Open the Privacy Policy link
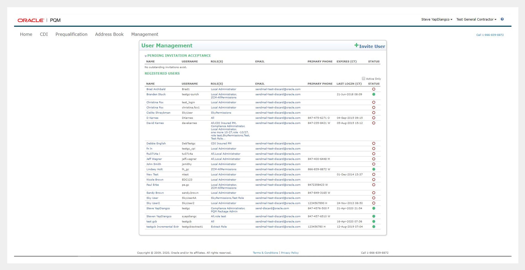 click(290, 253)
